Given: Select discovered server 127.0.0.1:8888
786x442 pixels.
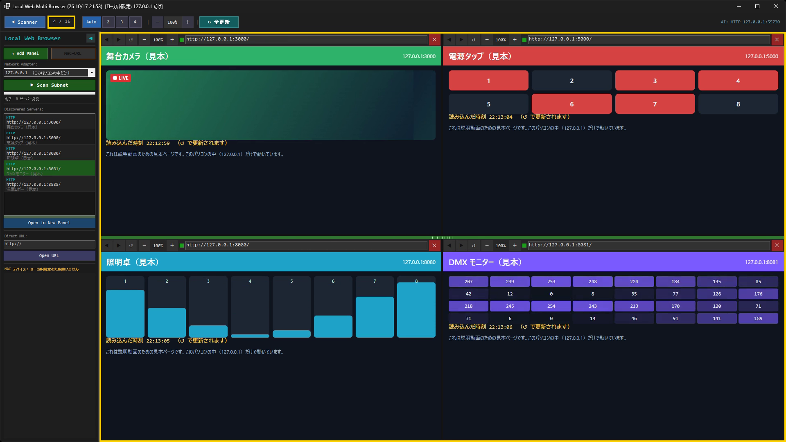Looking at the screenshot, I should 50,184.
